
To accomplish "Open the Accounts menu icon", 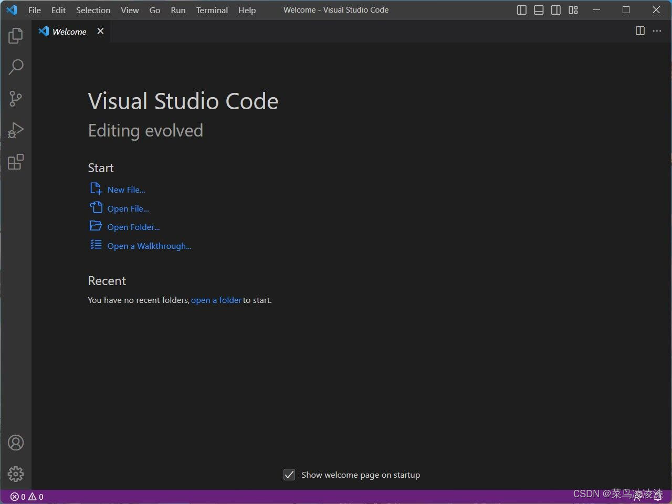I will click(16, 443).
